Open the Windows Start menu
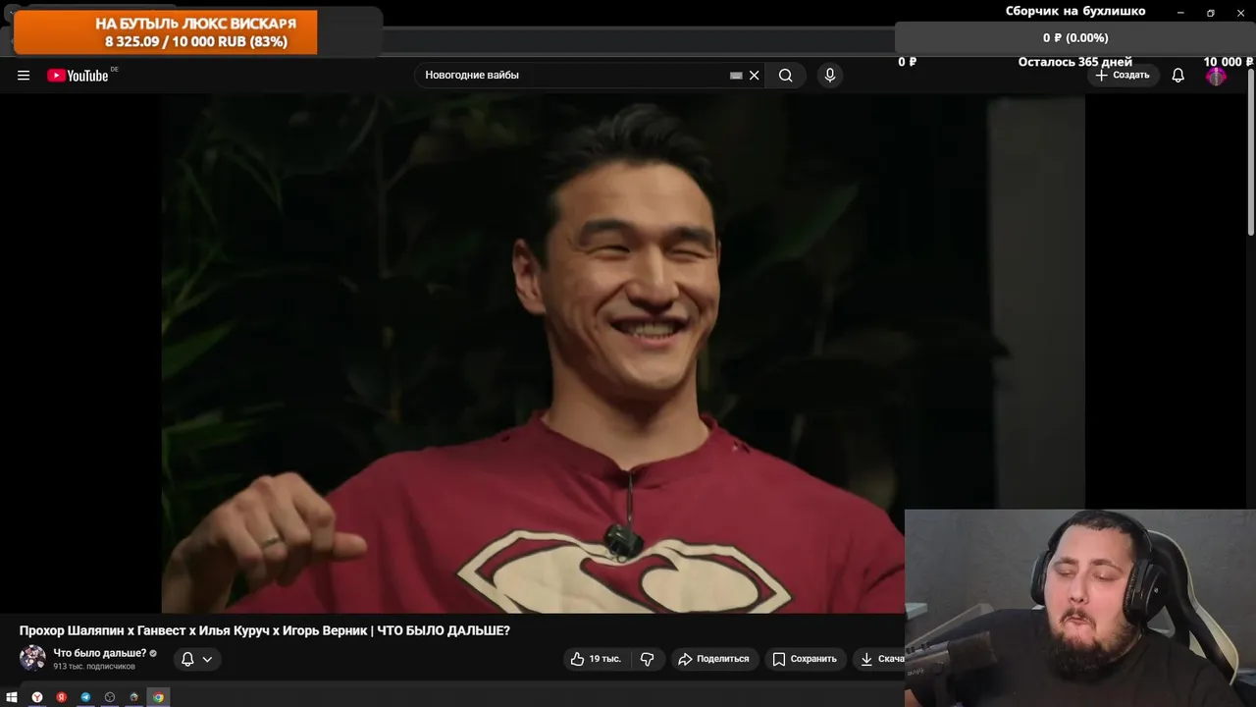The height and width of the screenshot is (707, 1256). pyautogui.click(x=13, y=697)
